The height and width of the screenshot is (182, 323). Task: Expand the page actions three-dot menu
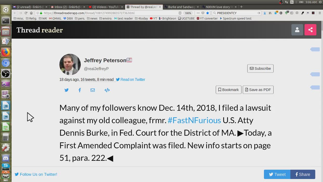pos(198,13)
